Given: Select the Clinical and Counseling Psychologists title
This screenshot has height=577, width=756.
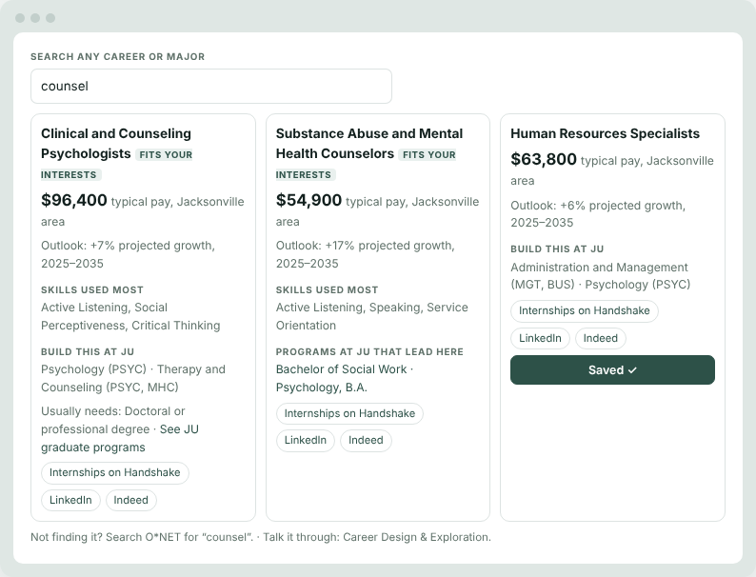Looking at the screenshot, I should pyautogui.click(x=116, y=143).
